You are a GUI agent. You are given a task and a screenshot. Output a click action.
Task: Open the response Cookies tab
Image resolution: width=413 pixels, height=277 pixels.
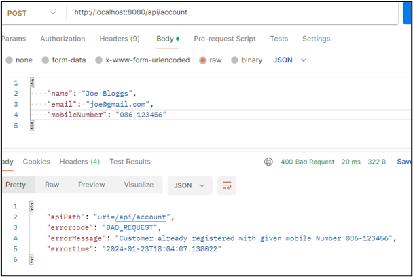(x=36, y=162)
